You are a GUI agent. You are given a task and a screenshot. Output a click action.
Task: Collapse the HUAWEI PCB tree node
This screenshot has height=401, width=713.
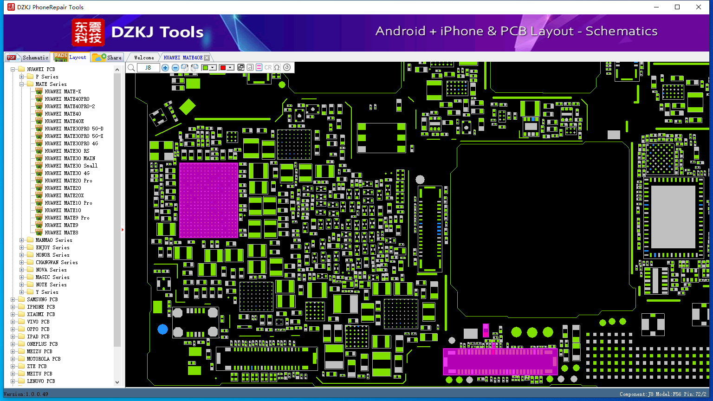point(13,69)
